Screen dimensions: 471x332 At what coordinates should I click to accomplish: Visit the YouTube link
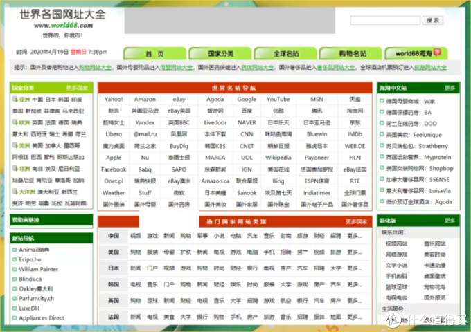278,100
